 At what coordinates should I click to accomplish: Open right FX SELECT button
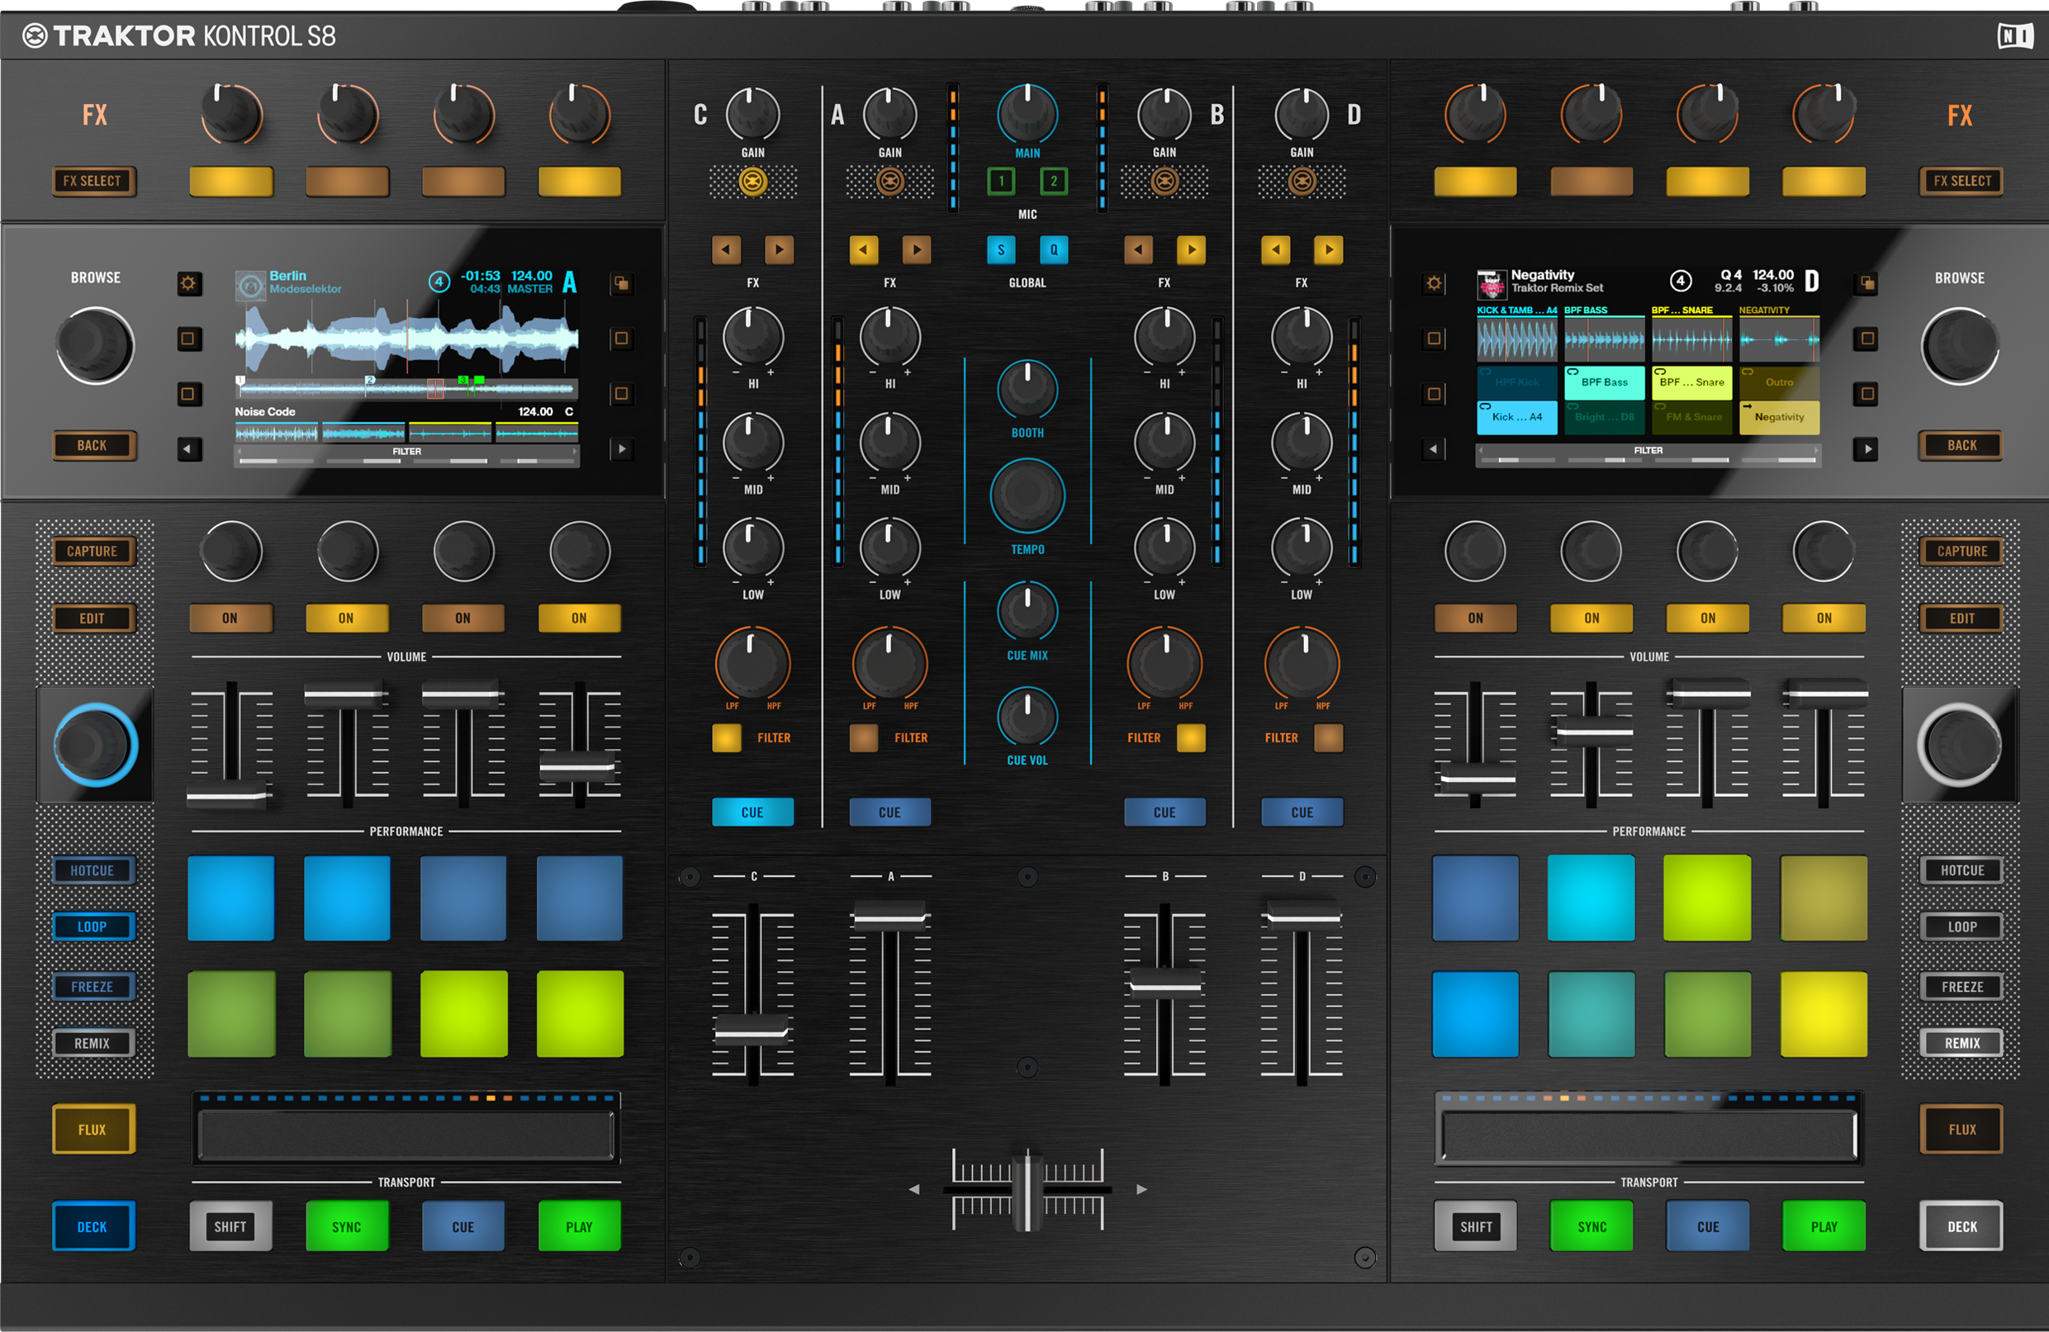(x=1961, y=181)
